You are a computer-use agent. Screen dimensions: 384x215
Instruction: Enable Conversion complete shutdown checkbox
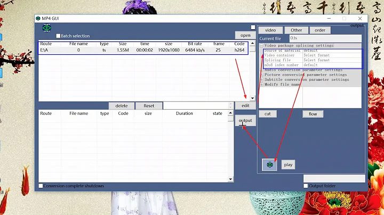41,186
